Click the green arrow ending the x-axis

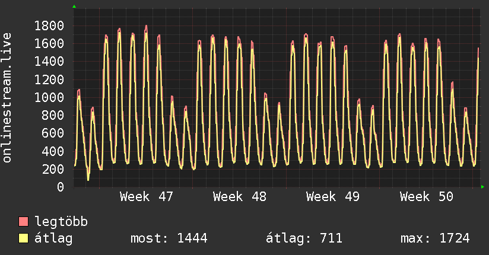click(482, 187)
